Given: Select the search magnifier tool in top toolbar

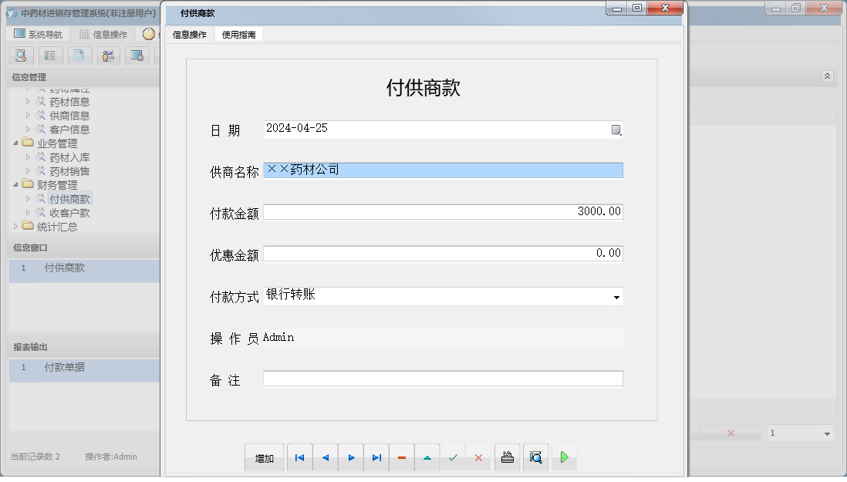Looking at the screenshot, I should [x=21, y=56].
